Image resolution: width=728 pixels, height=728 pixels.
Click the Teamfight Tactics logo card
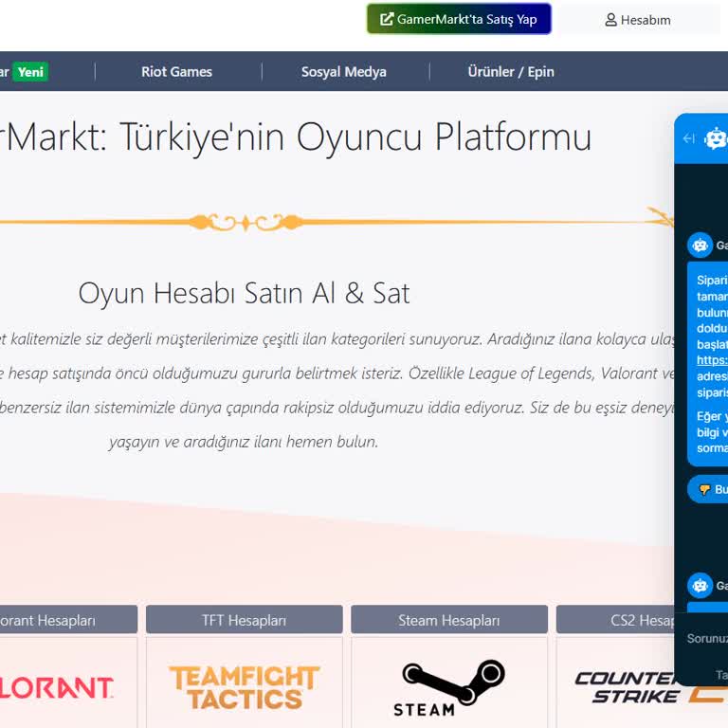pyautogui.click(x=245, y=682)
